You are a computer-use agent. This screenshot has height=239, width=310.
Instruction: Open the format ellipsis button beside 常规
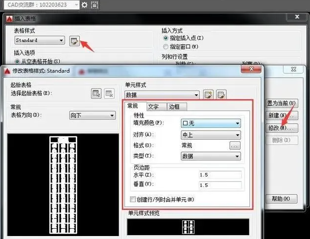click(235, 146)
